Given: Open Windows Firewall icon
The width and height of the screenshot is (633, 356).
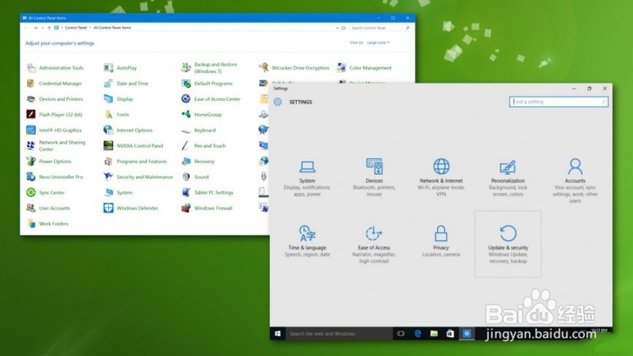Looking at the screenshot, I should click(186, 208).
